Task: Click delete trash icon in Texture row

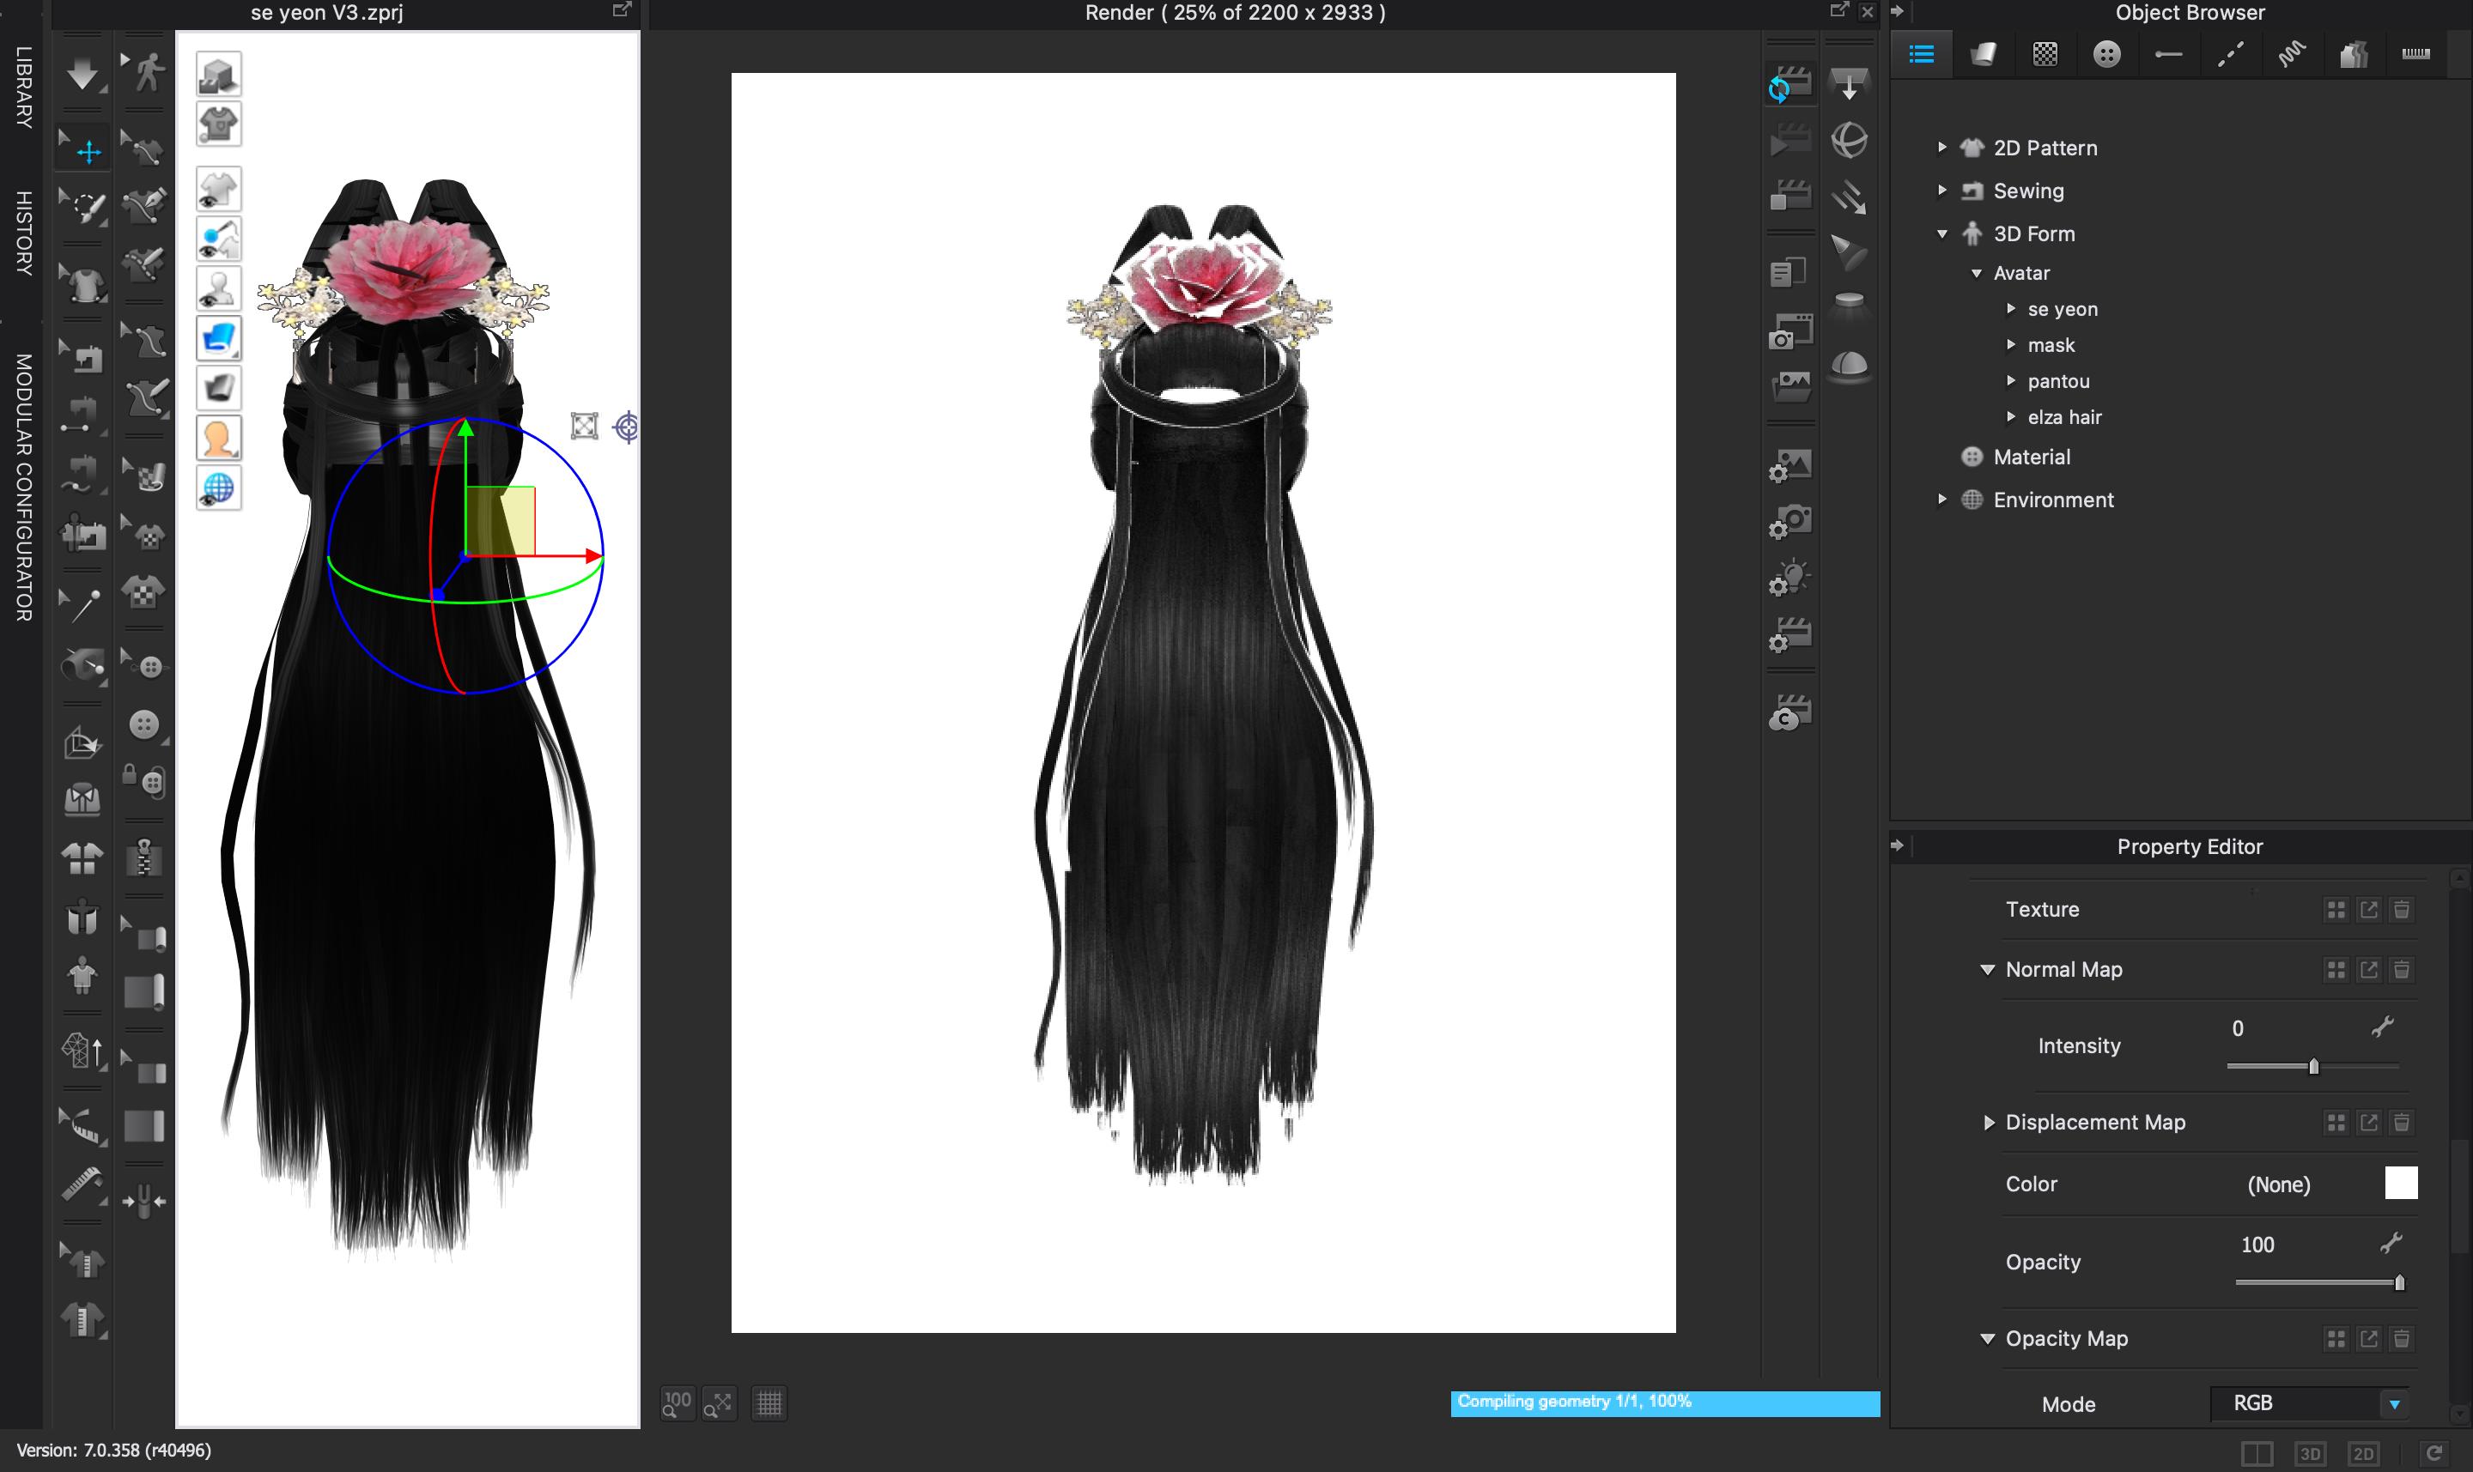Action: 2401,910
